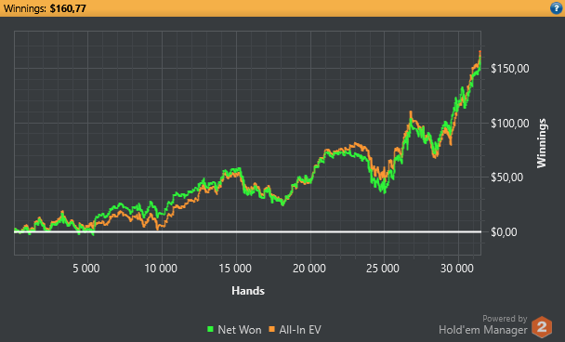The image size is (565, 342).
Task: Click the 30 000 hands axis label
Action: click(457, 269)
